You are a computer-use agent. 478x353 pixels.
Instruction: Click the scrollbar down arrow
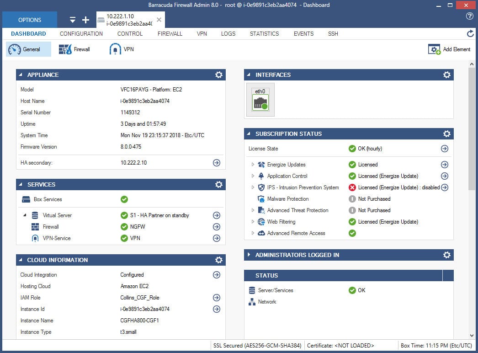[472, 335]
